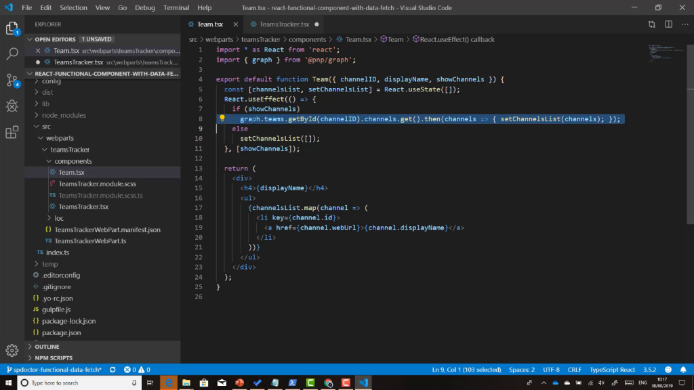This screenshot has width=694, height=390.
Task: Open the Windows Start menu
Action: [8, 383]
